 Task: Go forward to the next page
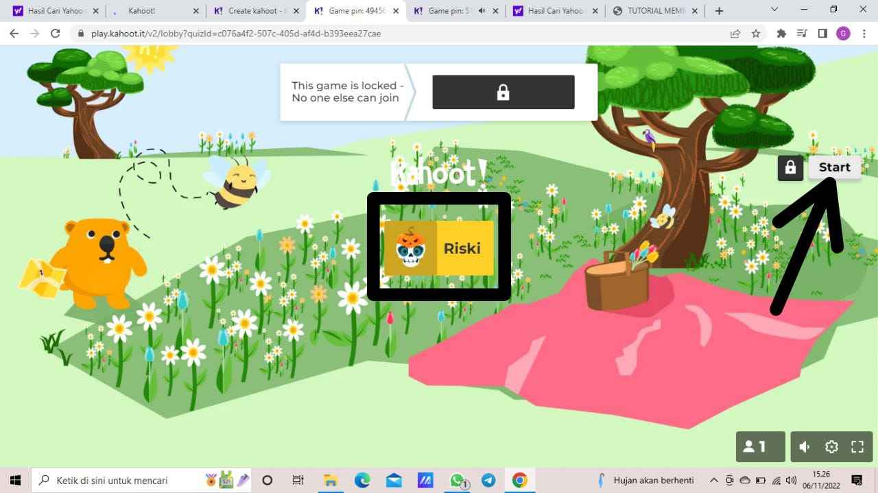click(35, 34)
